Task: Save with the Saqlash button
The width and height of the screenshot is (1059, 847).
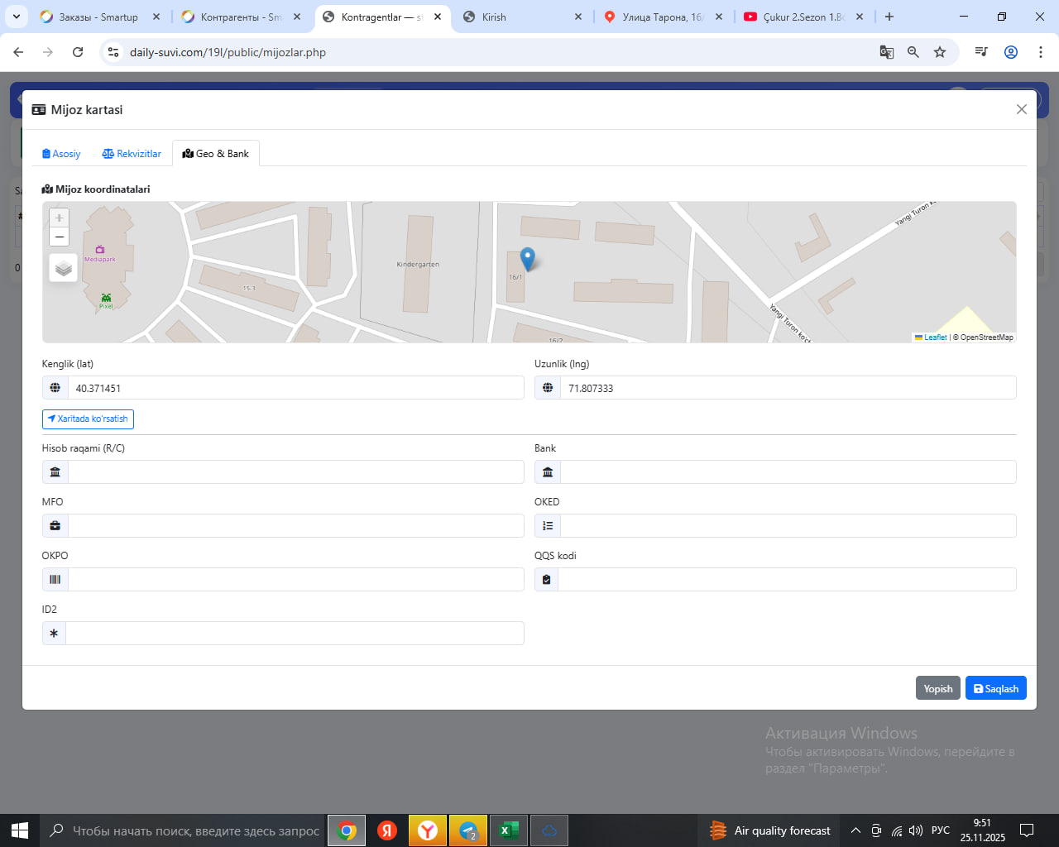Action: click(x=995, y=688)
